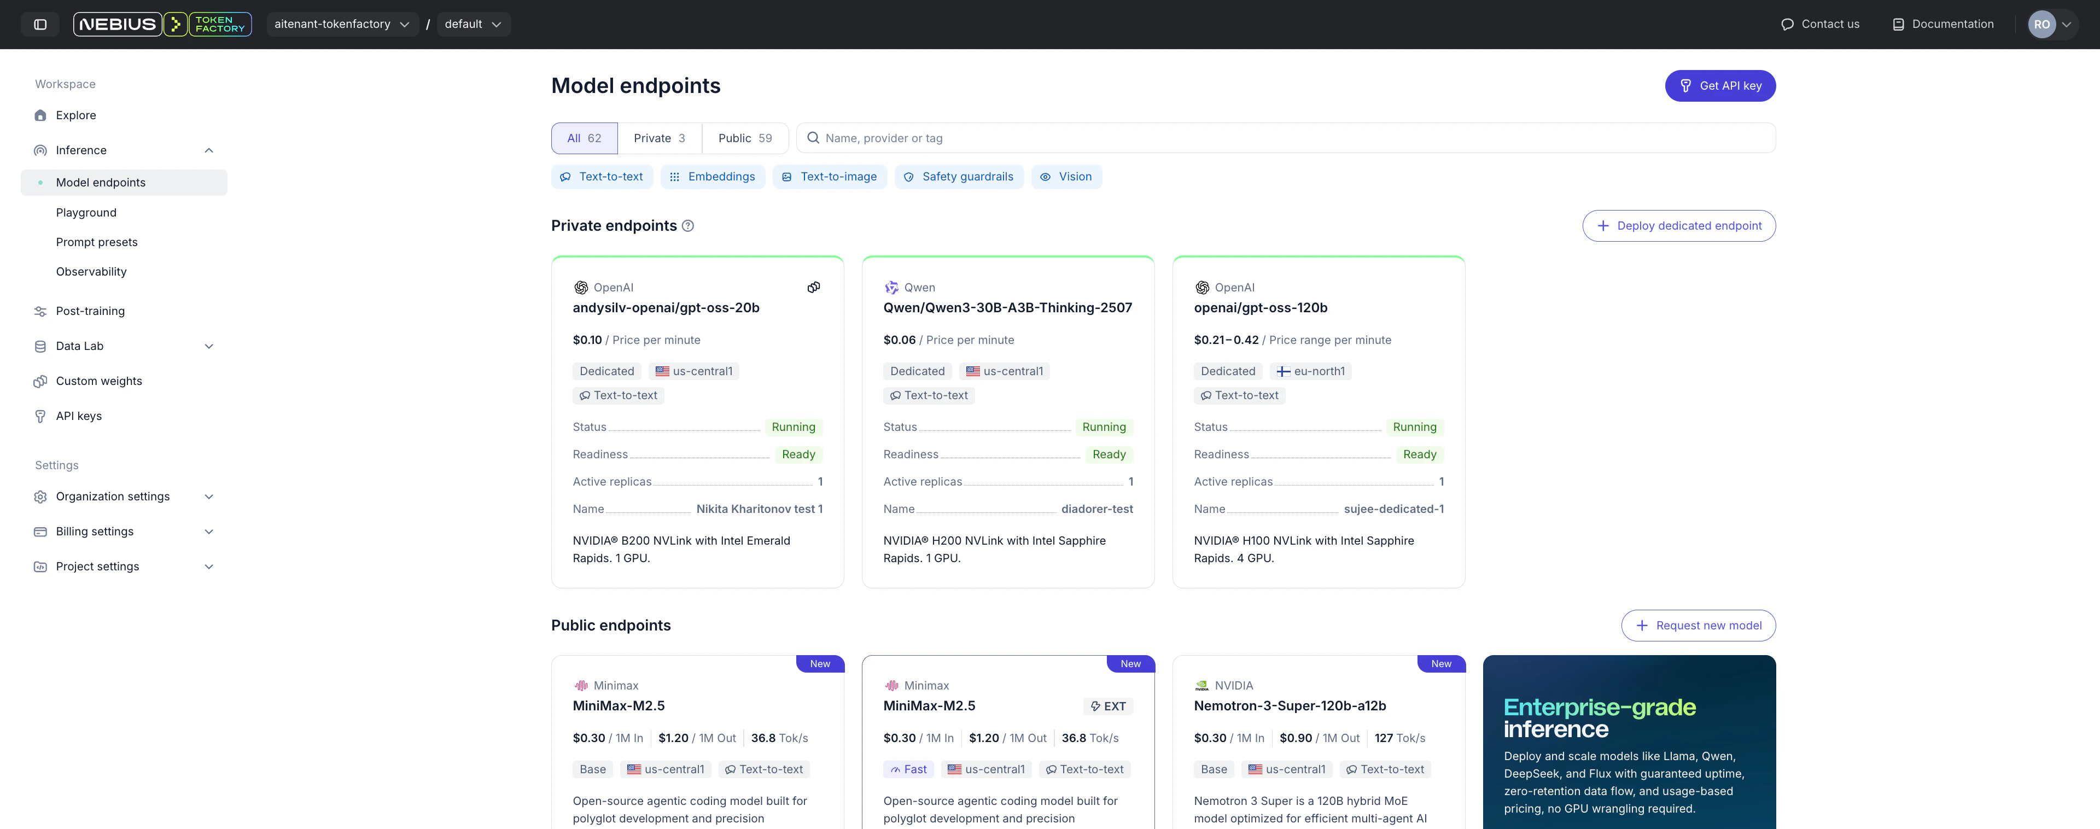
Task: Click the sujee-dedicated-1 endpoint name
Action: (x=1394, y=510)
